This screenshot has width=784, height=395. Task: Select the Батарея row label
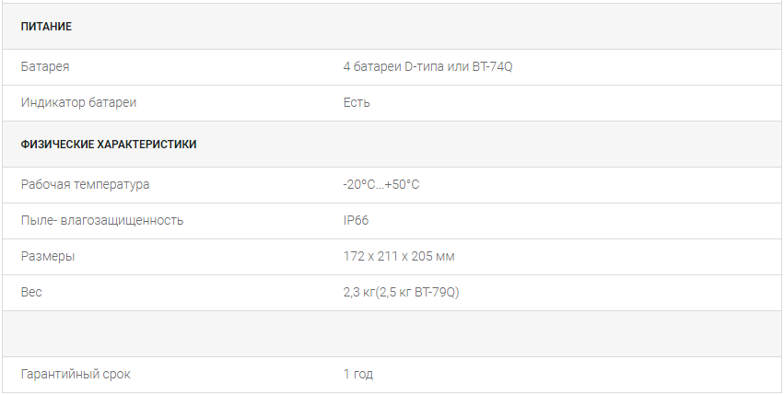[x=45, y=66]
